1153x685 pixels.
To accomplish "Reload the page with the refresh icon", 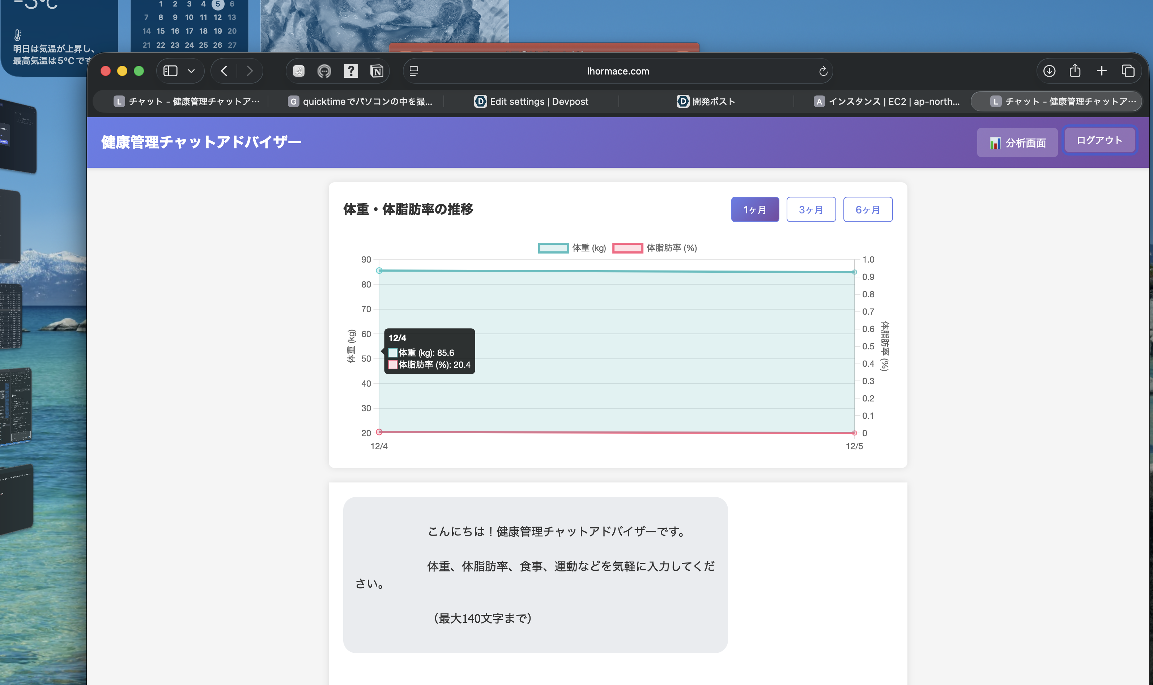I will 823,71.
